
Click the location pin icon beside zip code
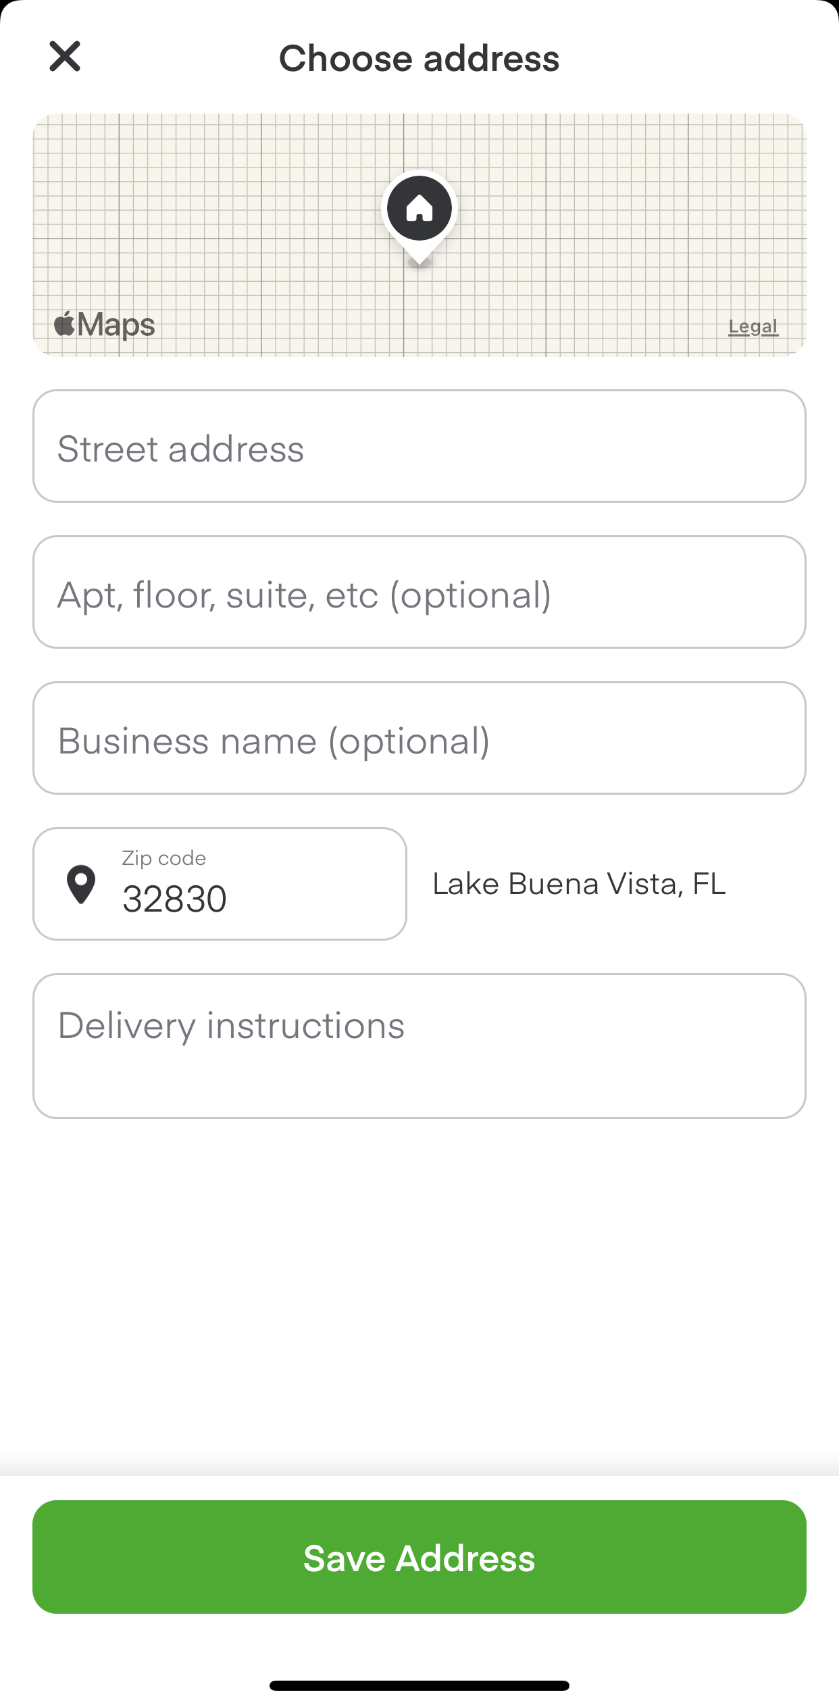(x=81, y=884)
